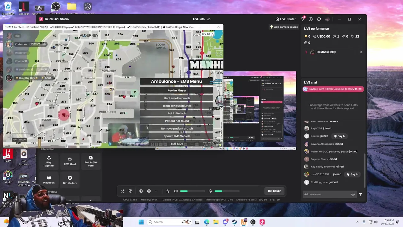Screen dimensions: 403x227
Task: Open LIVE Center in the title bar
Action: click(285, 19)
